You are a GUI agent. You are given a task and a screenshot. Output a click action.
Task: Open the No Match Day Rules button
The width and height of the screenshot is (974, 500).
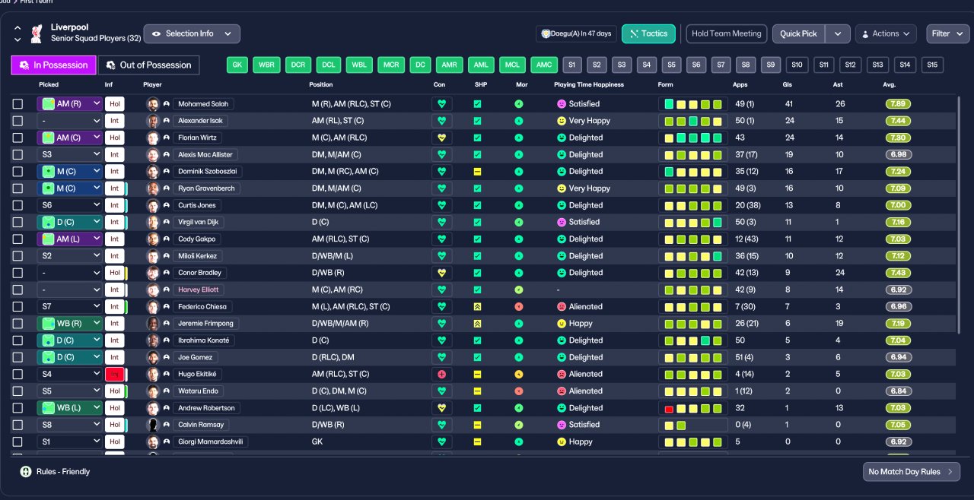911,472
